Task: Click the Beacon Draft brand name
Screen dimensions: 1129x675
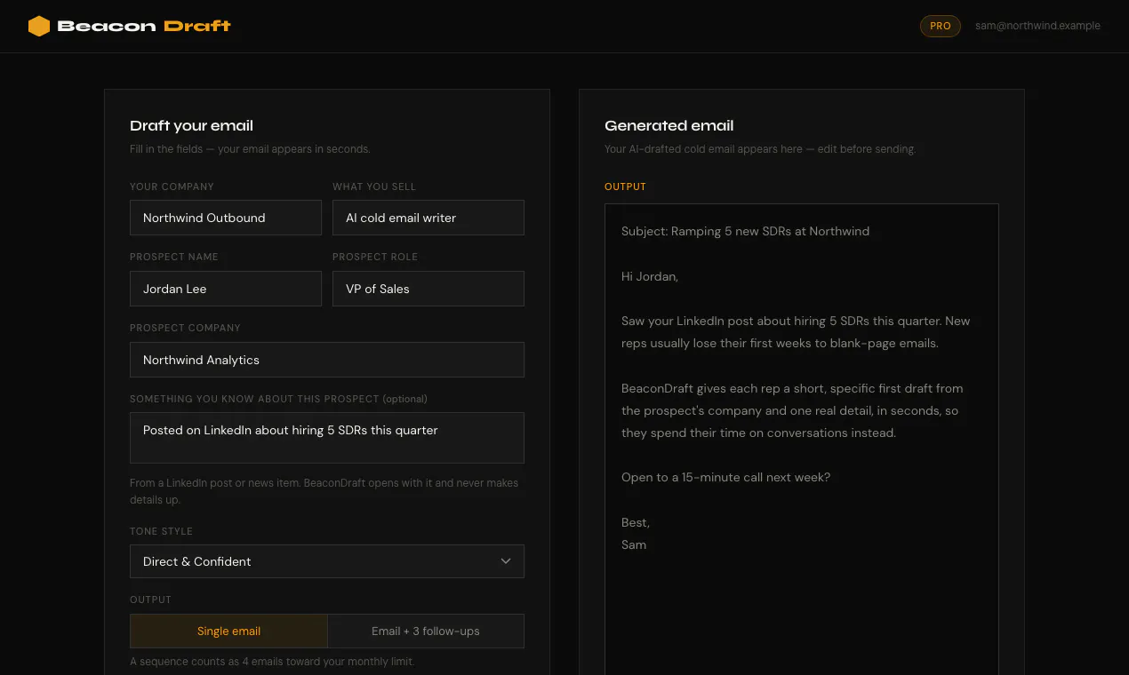Action: [x=144, y=26]
